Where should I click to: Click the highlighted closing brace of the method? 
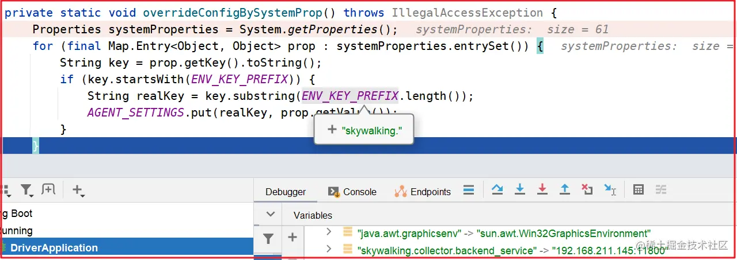pyautogui.click(x=35, y=146)
